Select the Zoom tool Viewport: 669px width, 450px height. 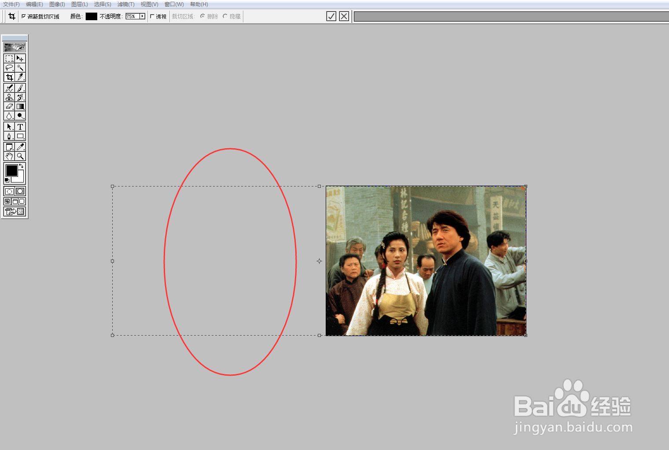coord(20,156)
